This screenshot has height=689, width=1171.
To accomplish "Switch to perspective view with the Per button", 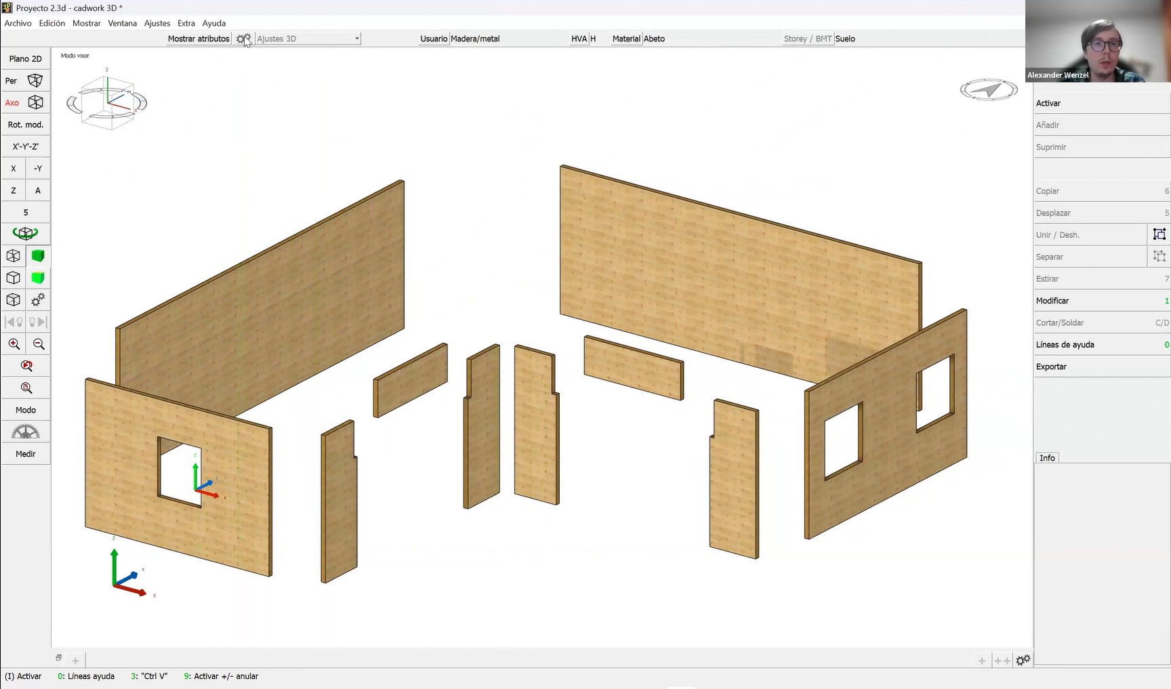I will [x=26, y=81].
